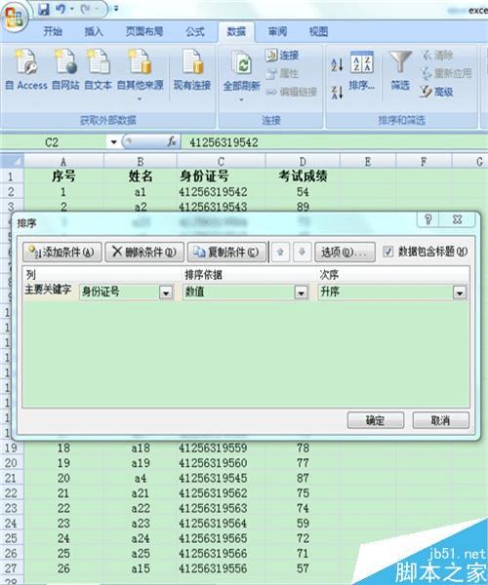Open 属性 properties in connections group
This screenshot has width=488, height=585.
point(282,73)
